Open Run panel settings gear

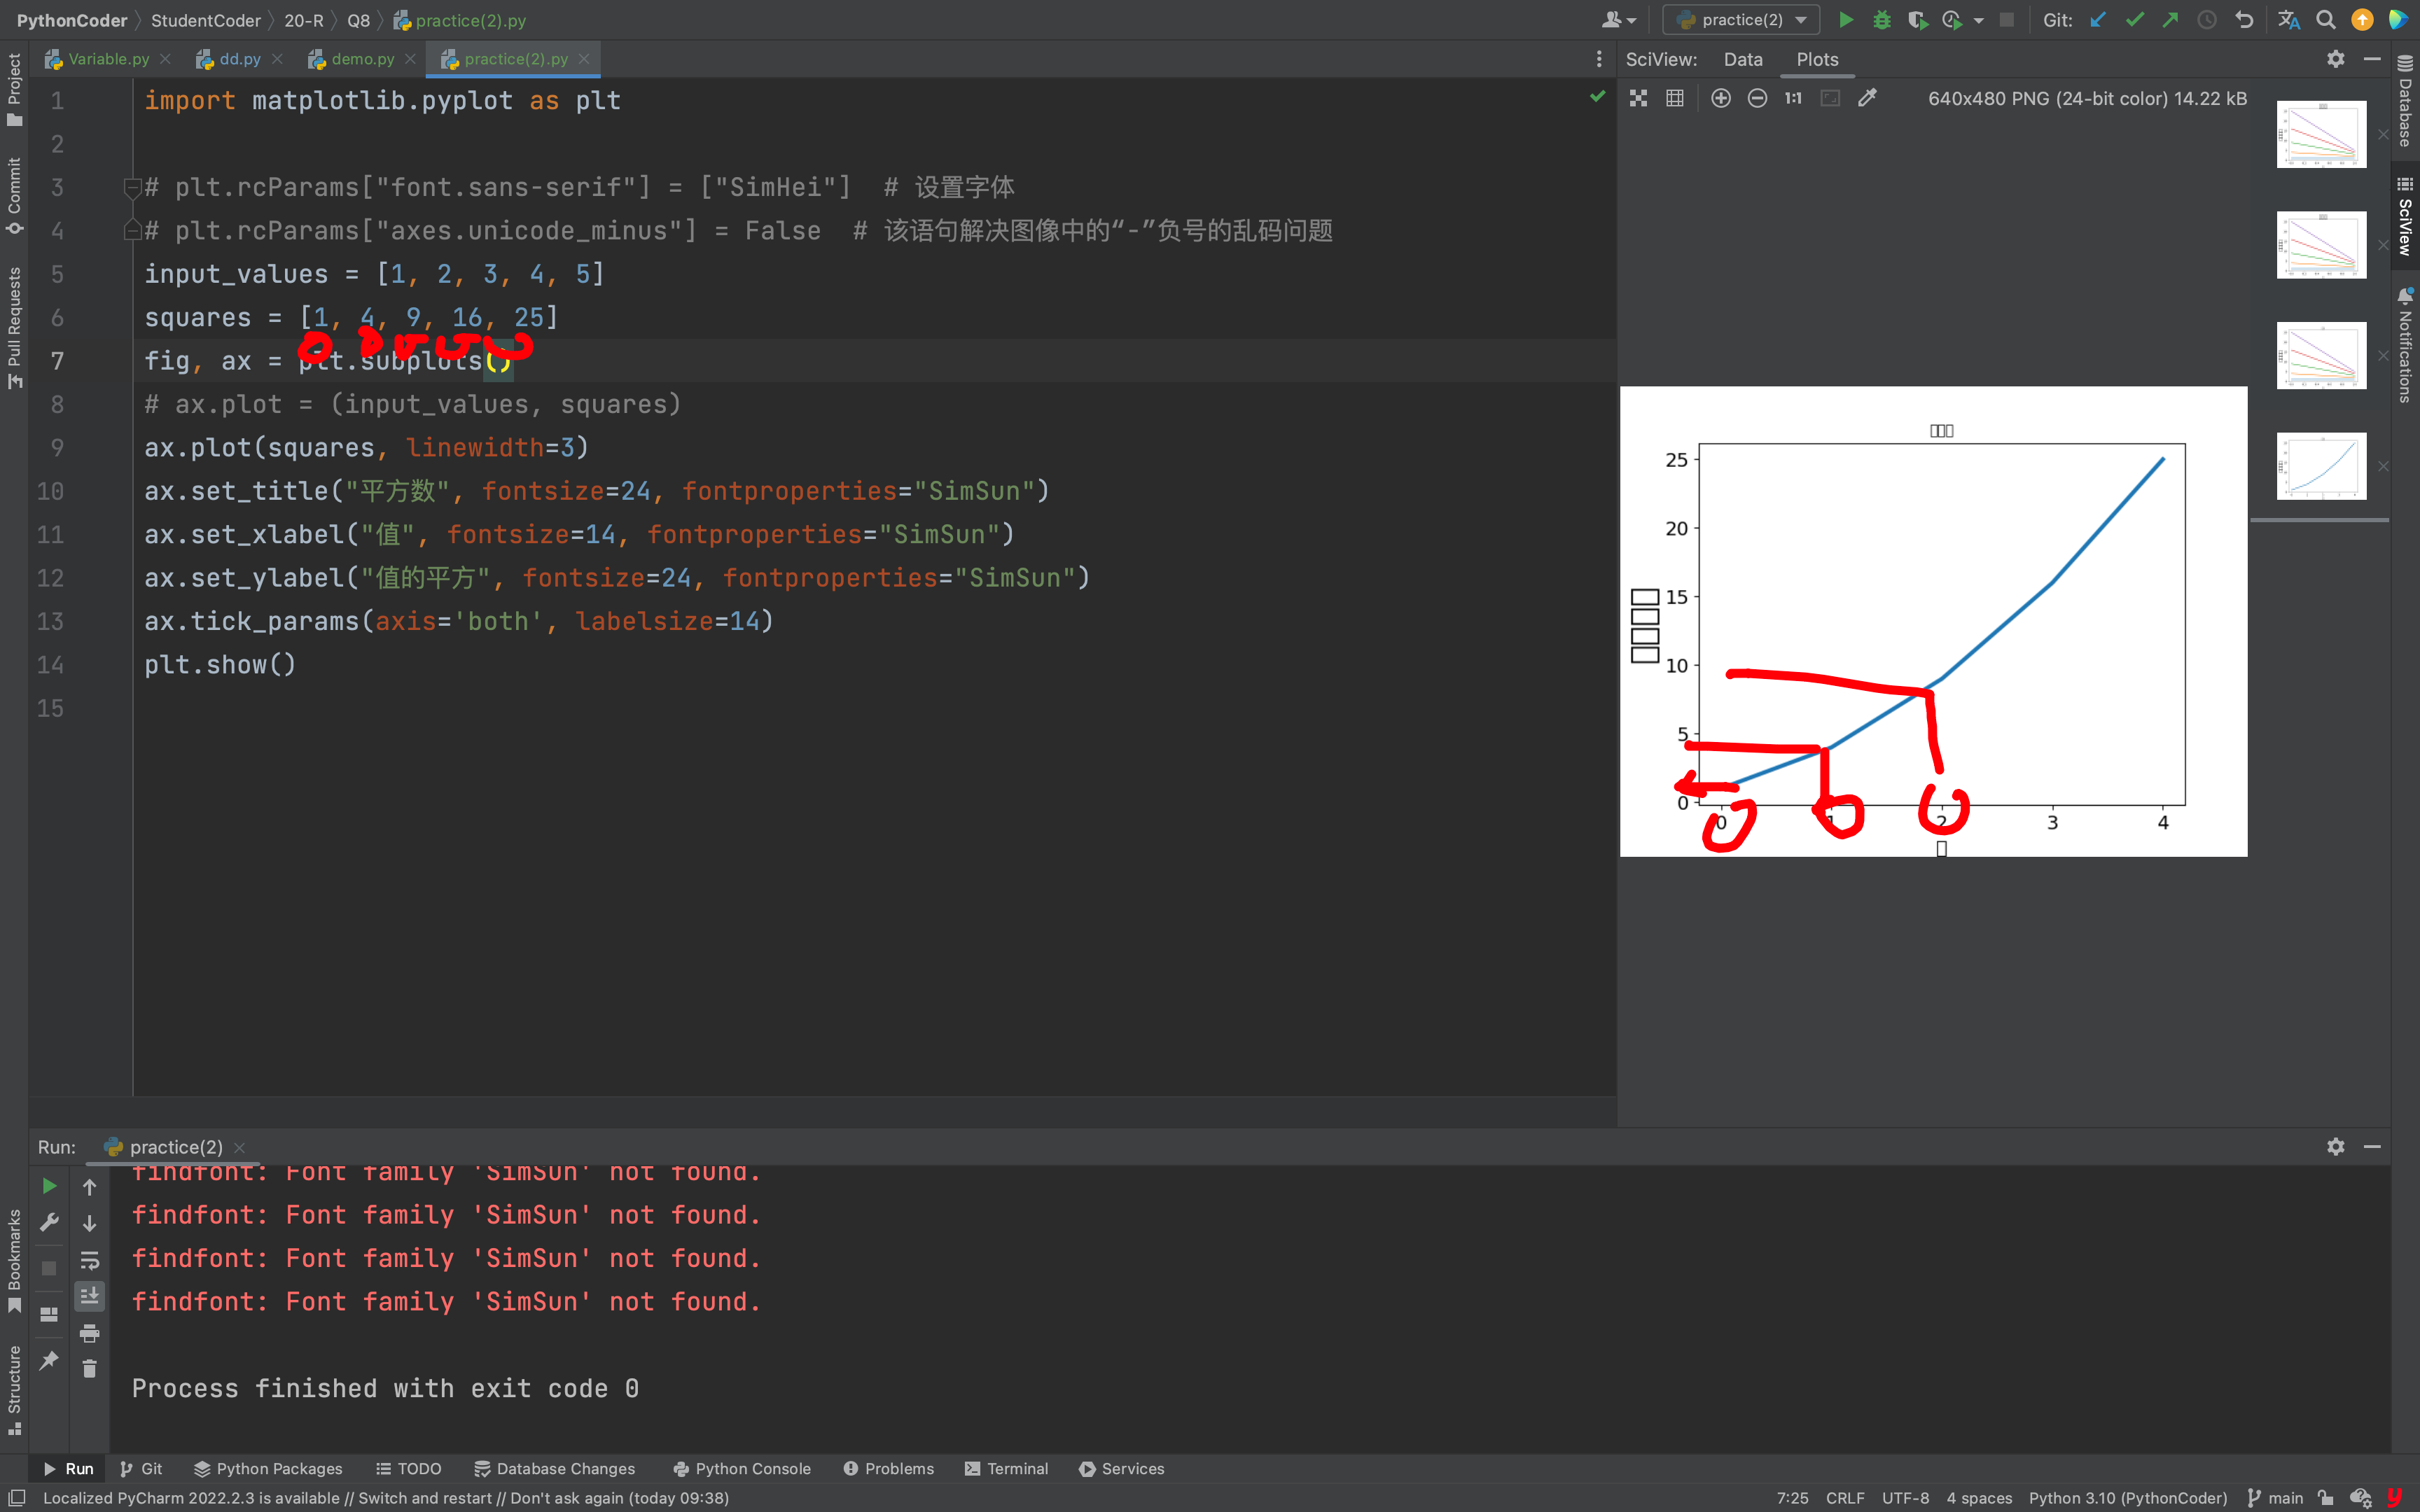[x=2335, y=1147]
